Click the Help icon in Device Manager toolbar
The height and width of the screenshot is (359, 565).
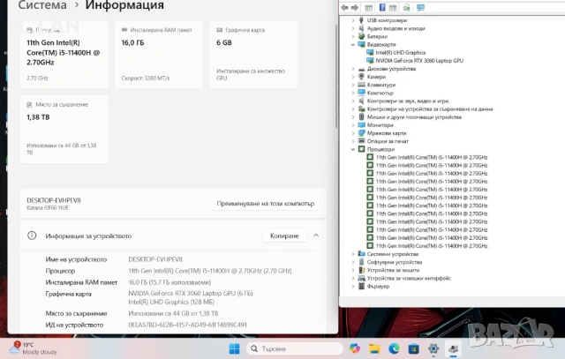click(382, 8)
